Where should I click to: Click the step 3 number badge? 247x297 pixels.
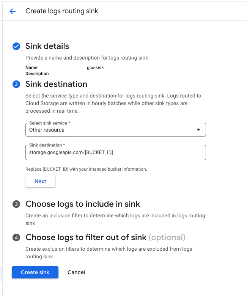[16, 204]
